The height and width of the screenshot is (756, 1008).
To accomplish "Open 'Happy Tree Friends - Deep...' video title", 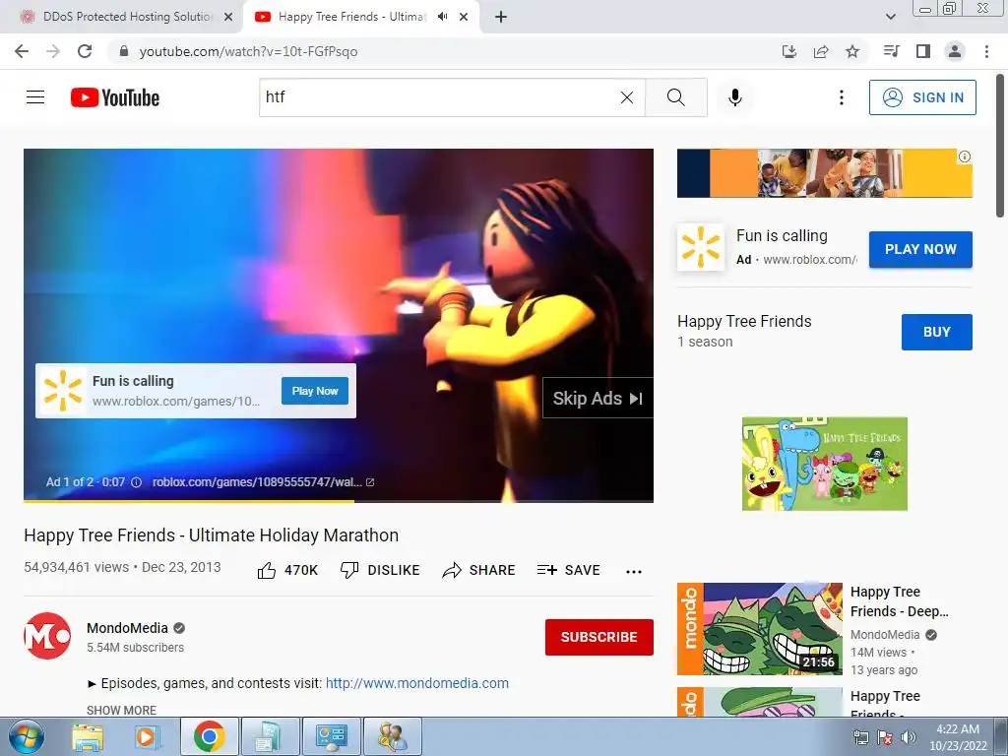I will (x=900, y=601).
